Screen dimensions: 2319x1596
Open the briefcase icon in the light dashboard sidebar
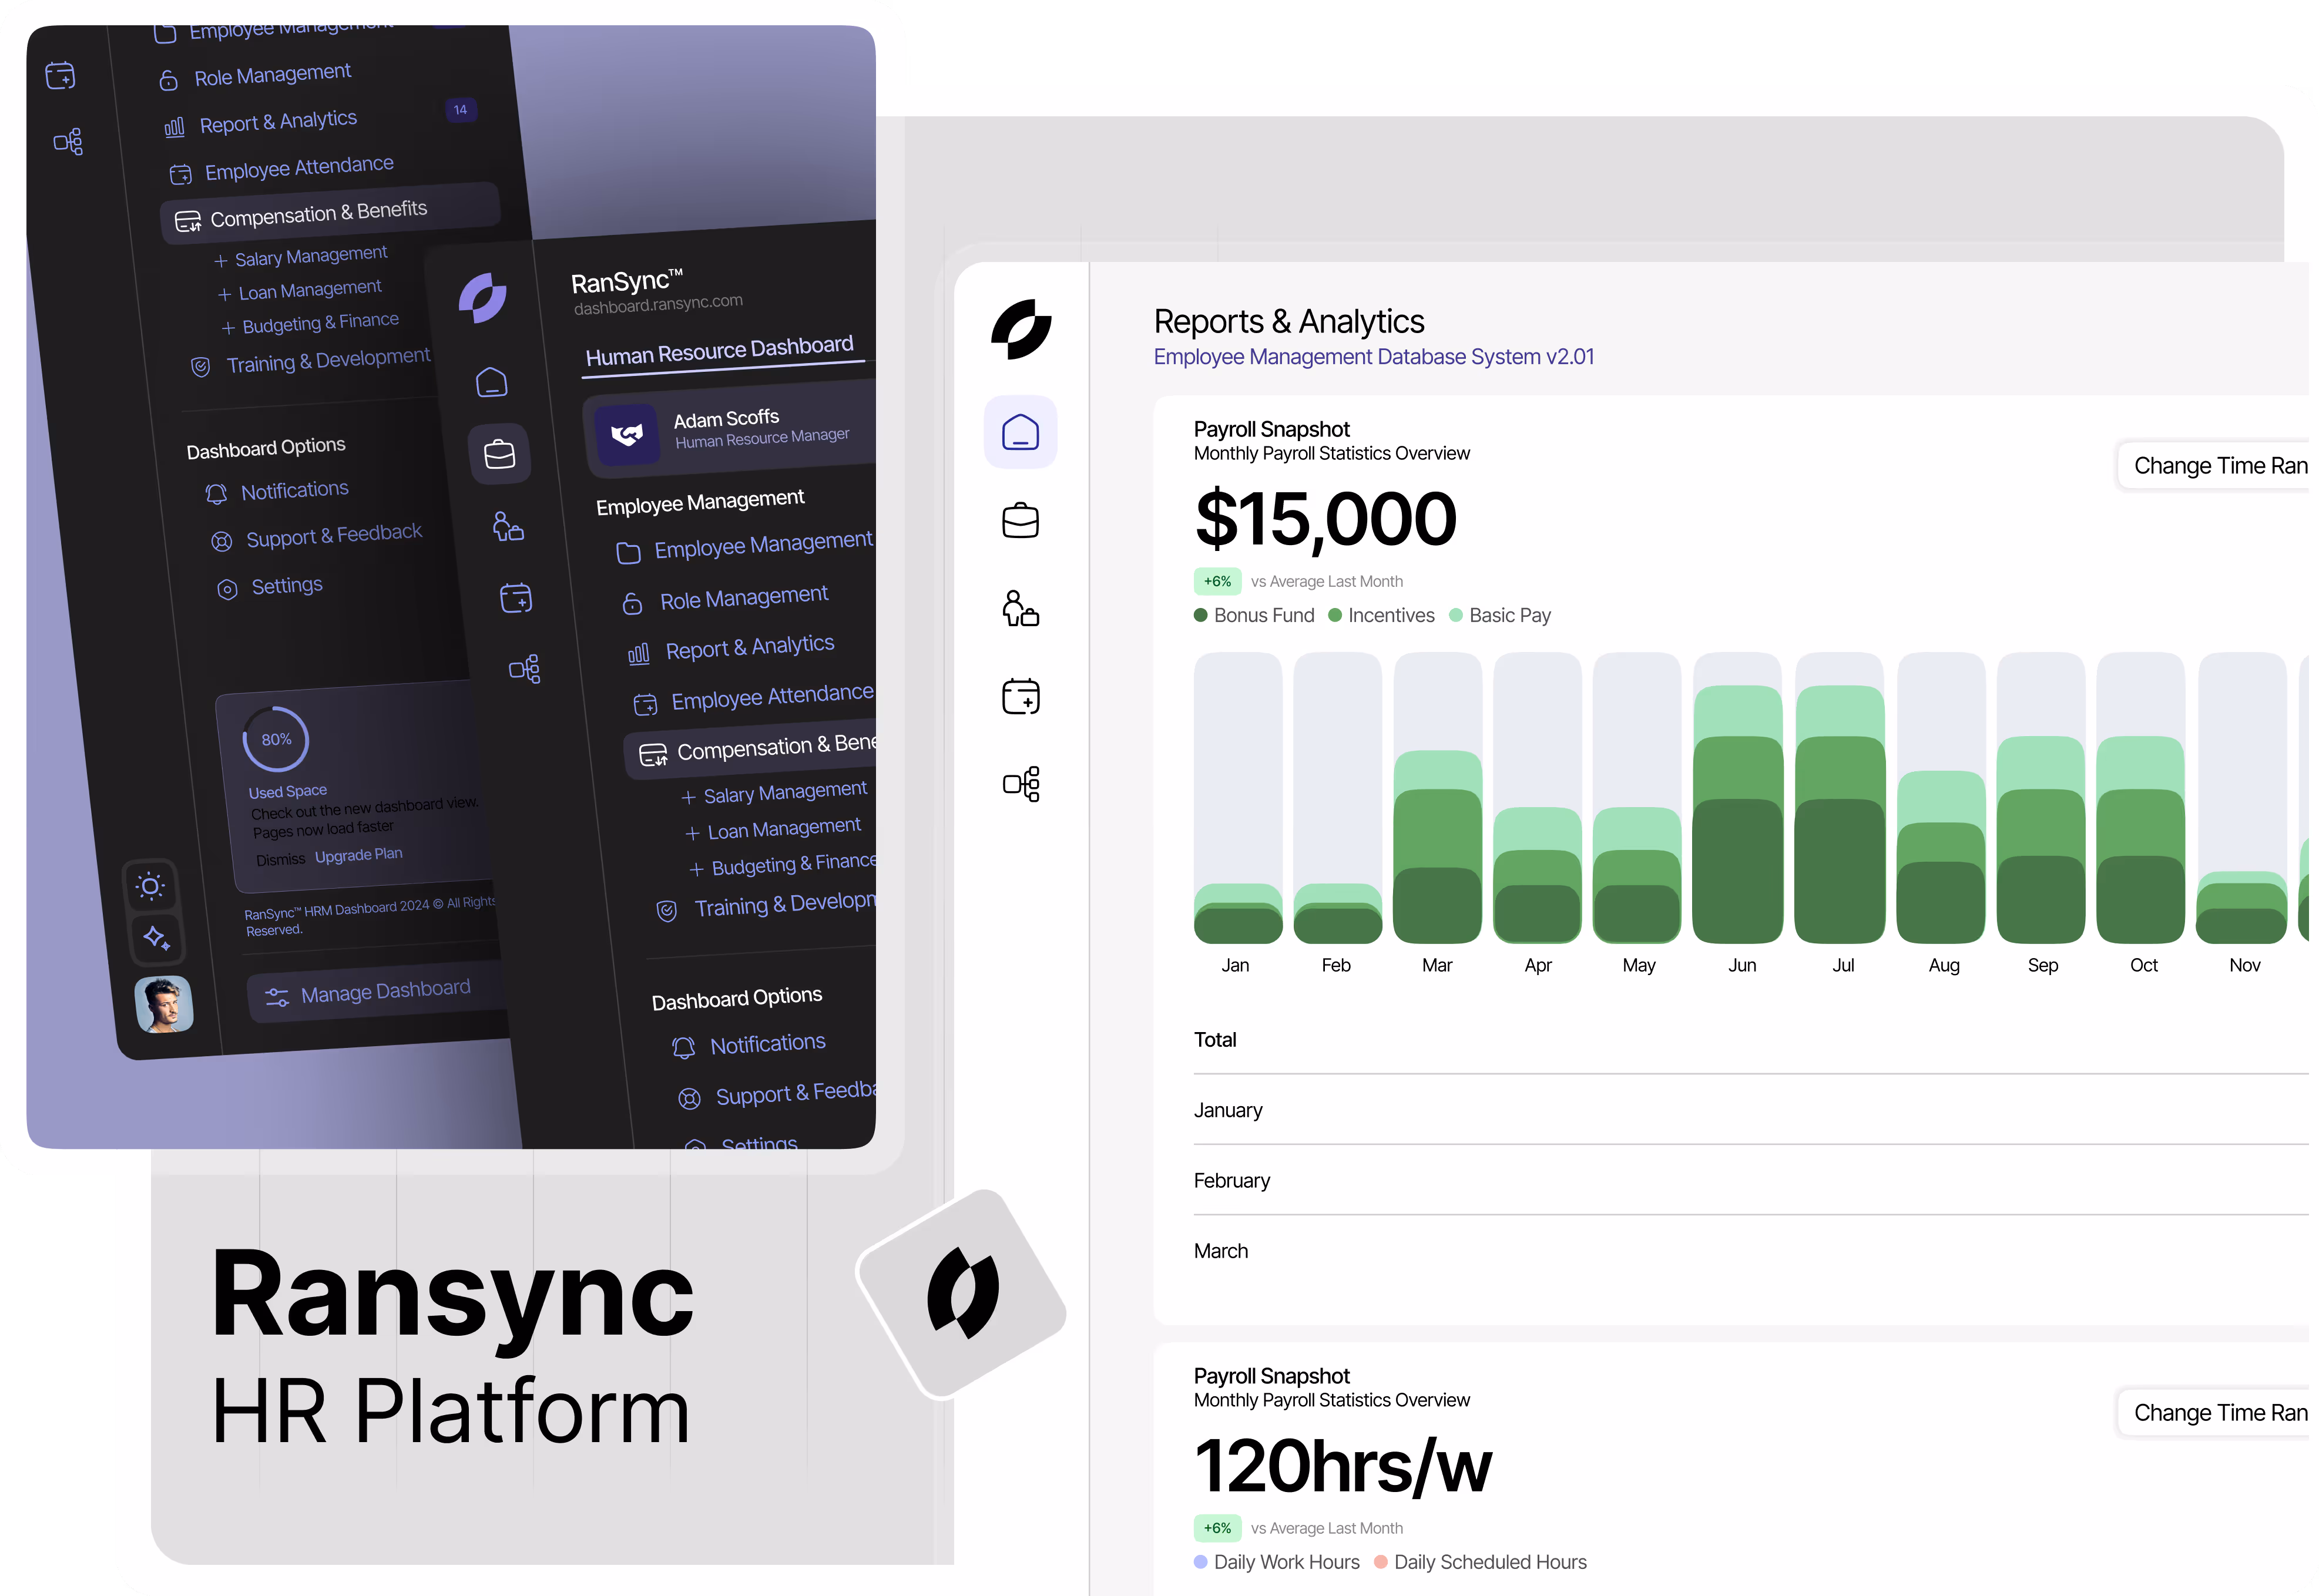click(1020, 520)
